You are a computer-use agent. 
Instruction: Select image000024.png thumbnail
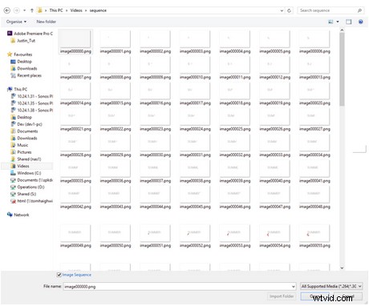point(195,116)
